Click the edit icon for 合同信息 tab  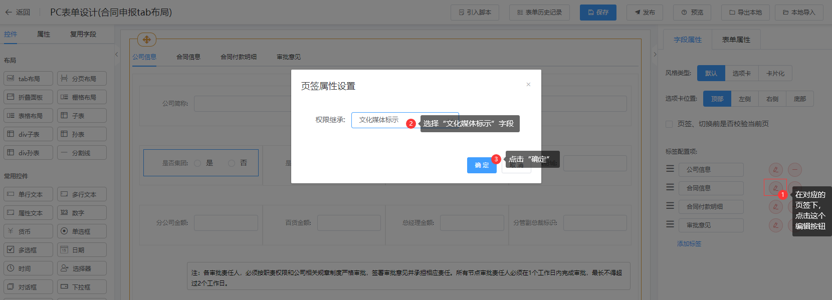point(775,188)
